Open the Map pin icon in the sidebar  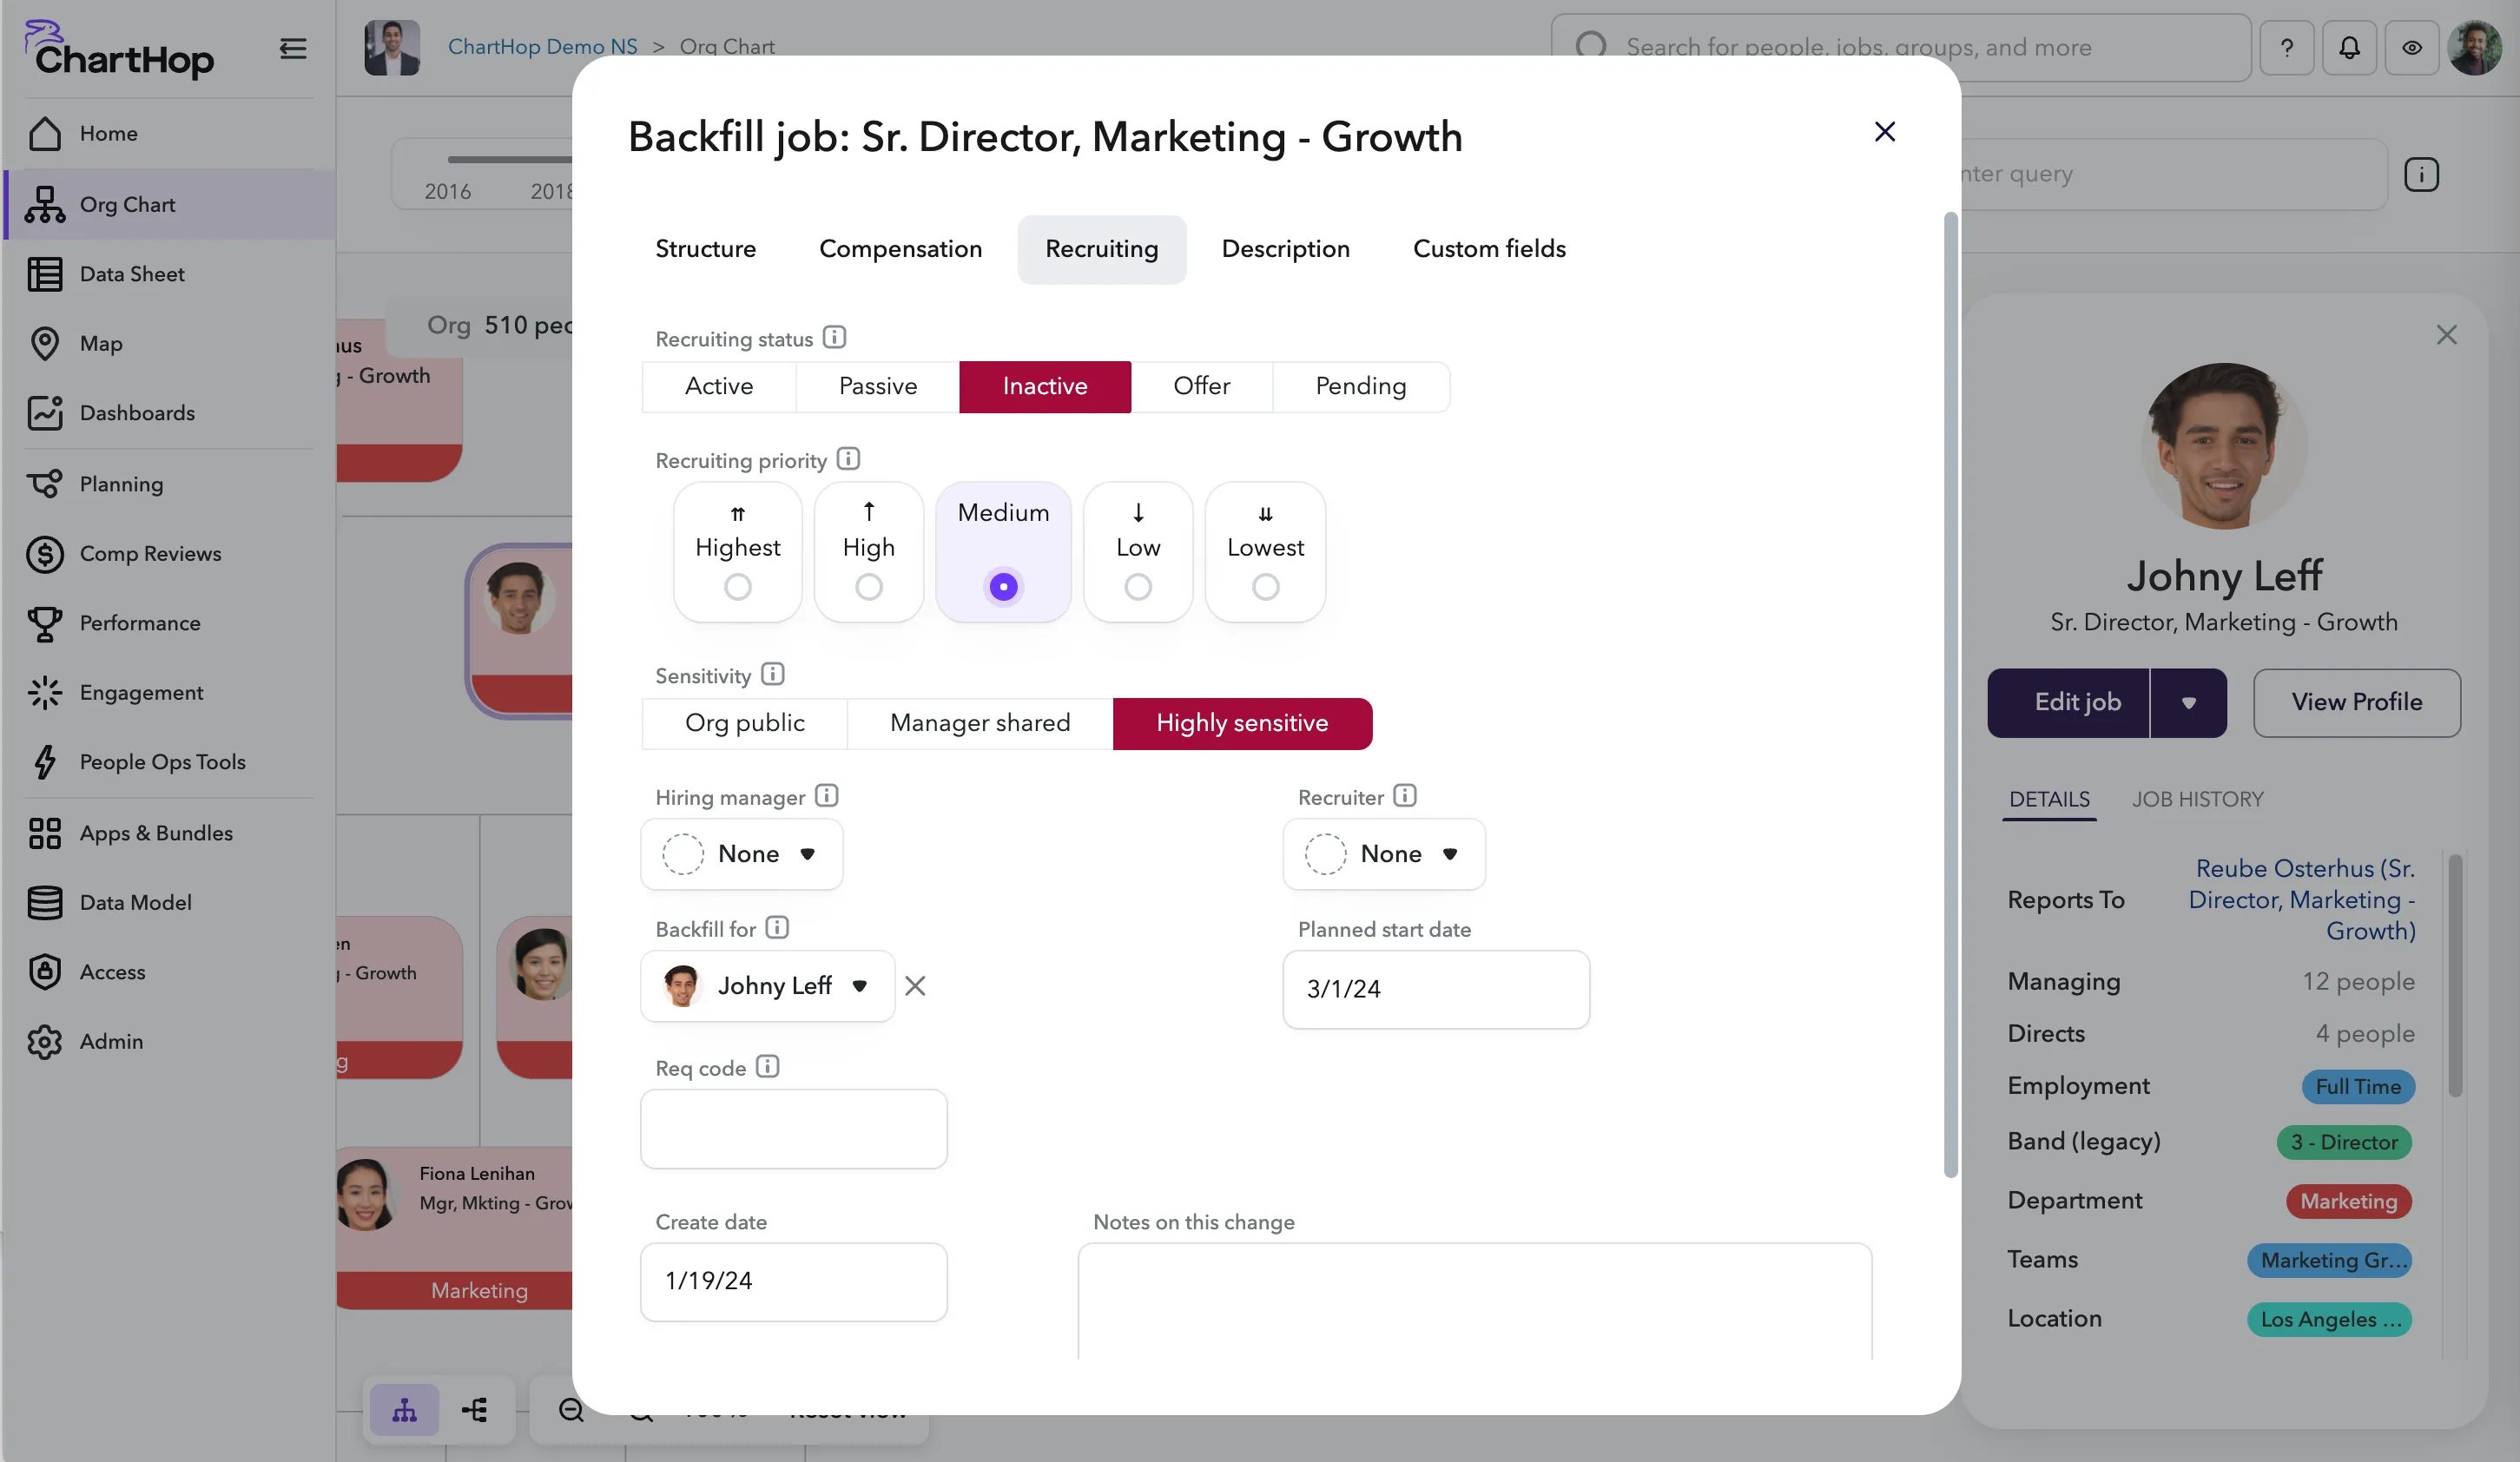[45, 343]
